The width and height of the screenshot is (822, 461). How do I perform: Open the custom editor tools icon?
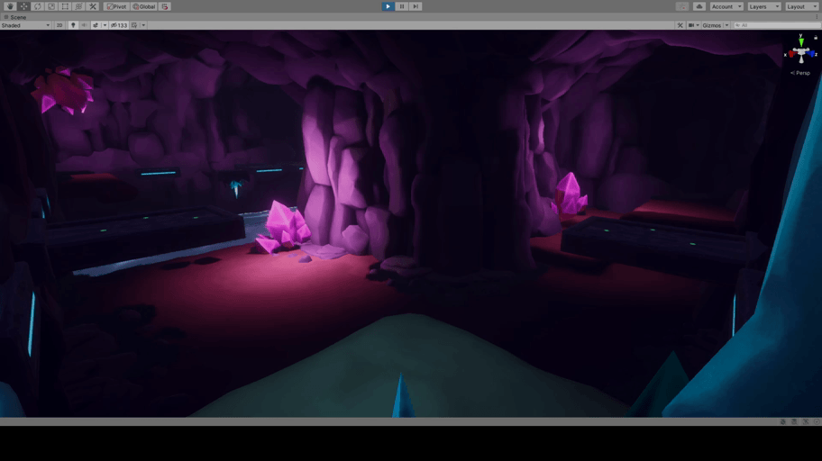click(93, 6)
